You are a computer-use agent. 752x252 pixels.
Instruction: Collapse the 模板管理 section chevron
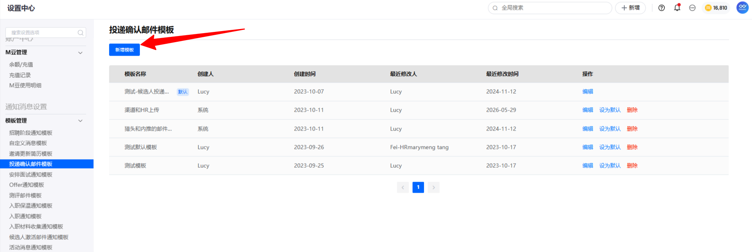coord(80,121)
